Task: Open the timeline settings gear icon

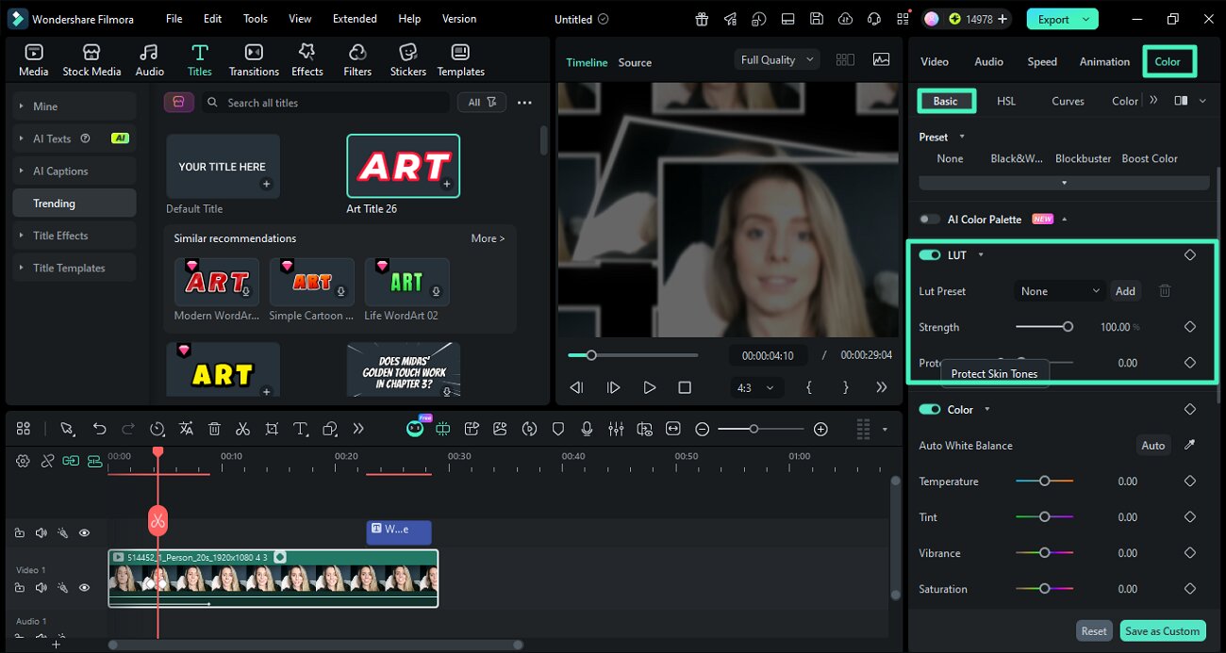Action: pos(23,461)
